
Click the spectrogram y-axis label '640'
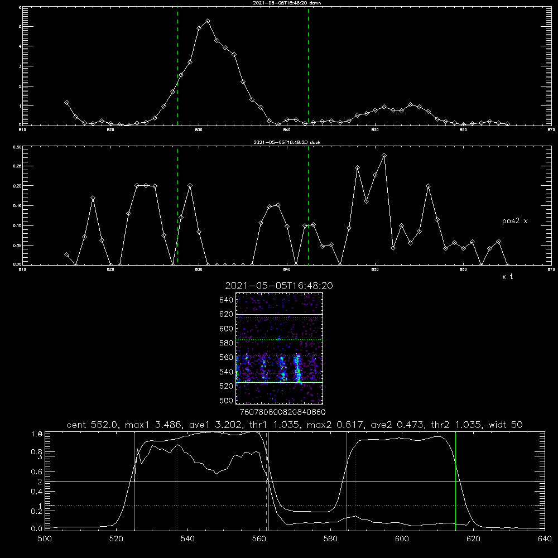pos(227,300)
